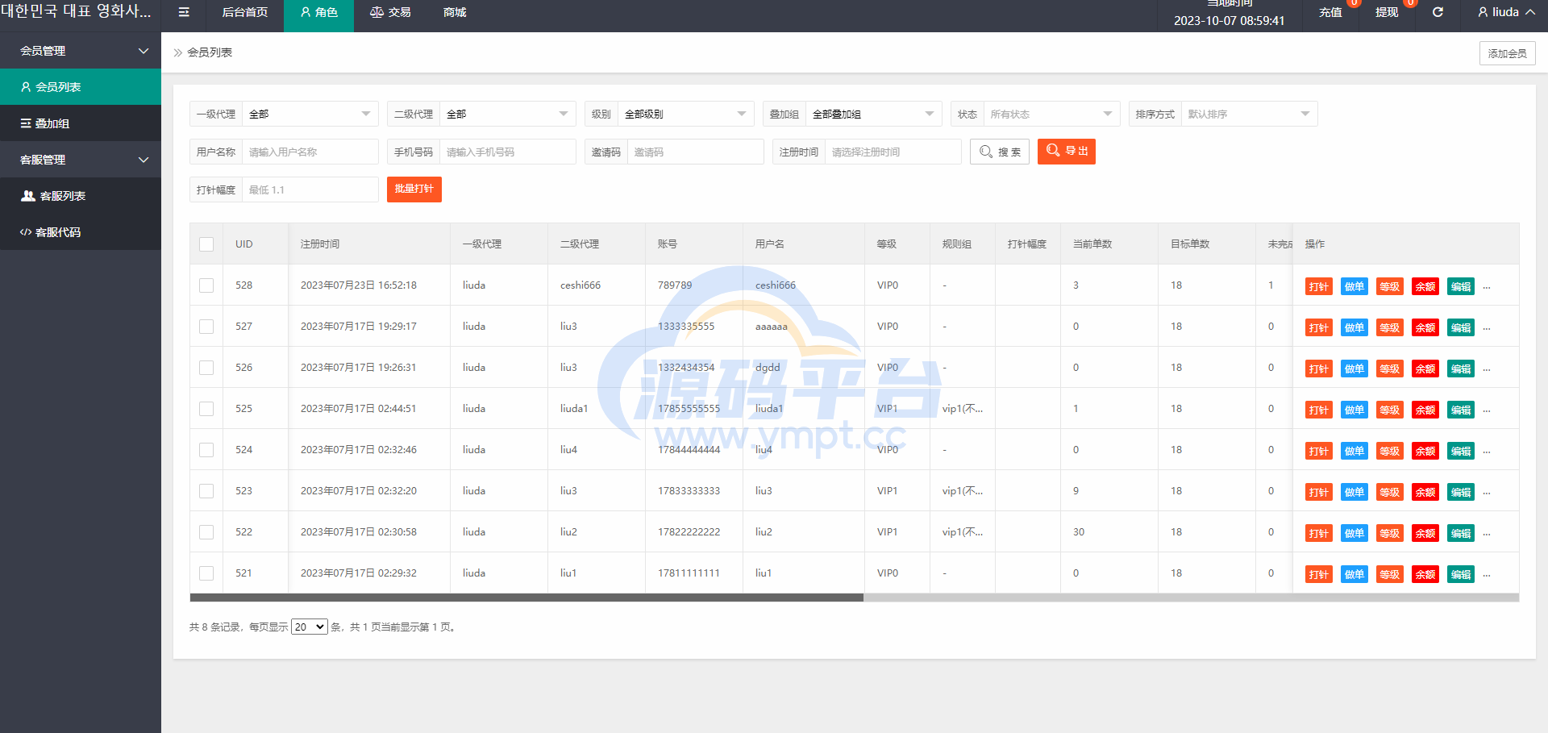Click the 等级 button for UID 526
This screenshot has width=1548, height=733.
(1390, 369)
